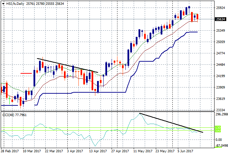Click the 27 Apr 2017 date label

click(120, 151)
